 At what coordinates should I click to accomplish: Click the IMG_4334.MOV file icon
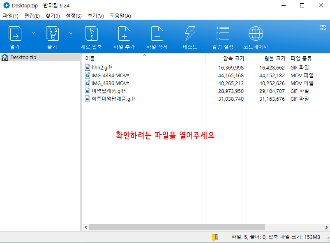point(88,75)
